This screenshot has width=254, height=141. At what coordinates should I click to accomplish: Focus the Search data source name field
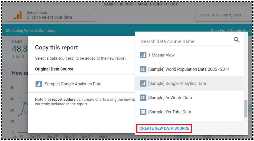click(x=186, y=41)
